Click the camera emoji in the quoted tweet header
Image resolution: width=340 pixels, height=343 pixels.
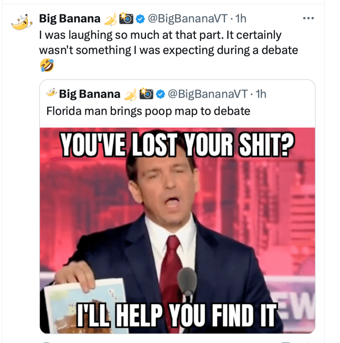pos(146,94)
